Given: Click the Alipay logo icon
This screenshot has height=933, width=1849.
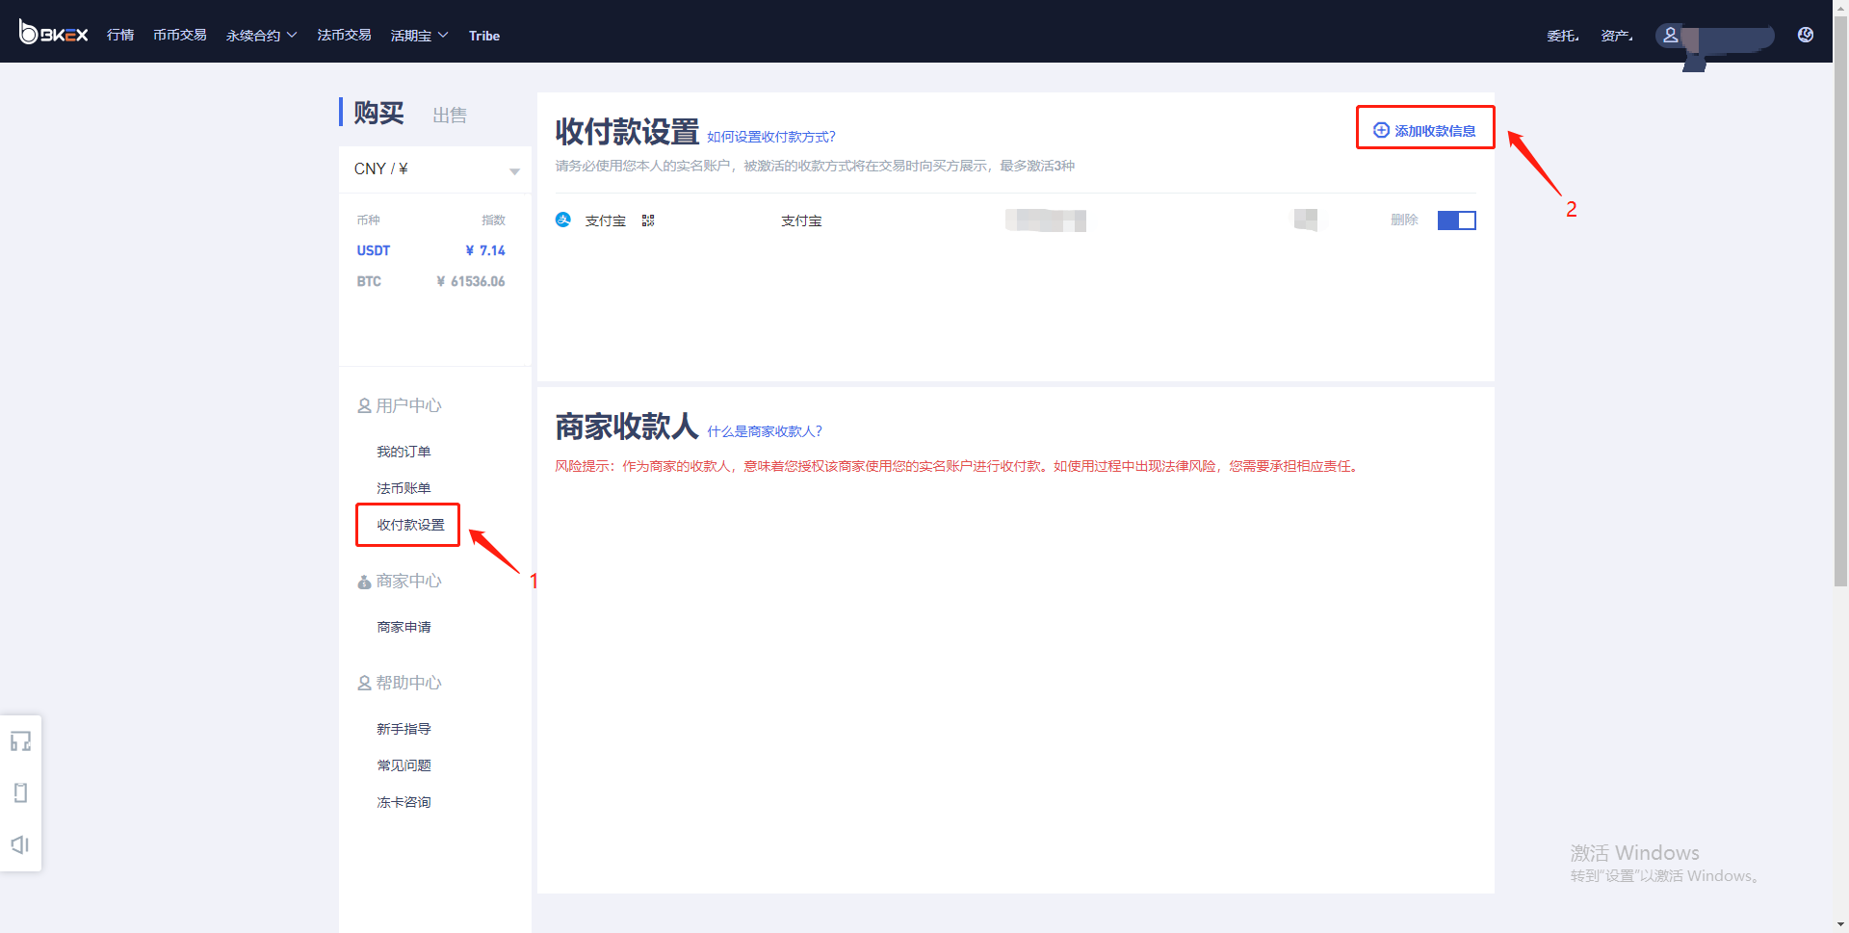Looking at the screenshot, I should [563, 220].
